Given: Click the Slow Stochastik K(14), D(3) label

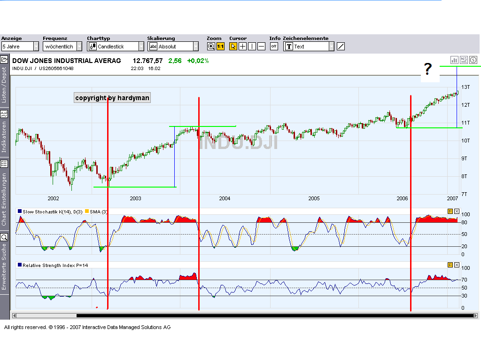Looking at the screenshot, I should click(53, 212).
